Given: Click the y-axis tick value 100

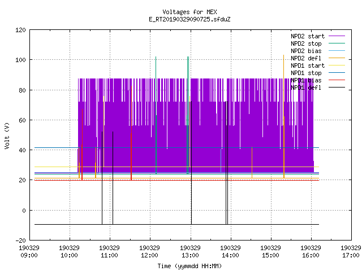Looking at the screenshot, I should [x=20, y=60].
